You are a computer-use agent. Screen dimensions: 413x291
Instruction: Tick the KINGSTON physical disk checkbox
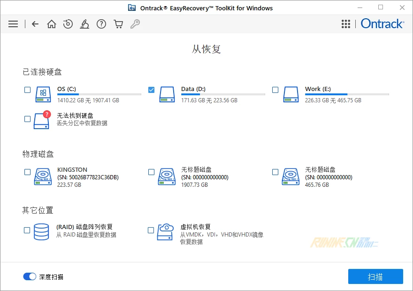pos(27,172)
